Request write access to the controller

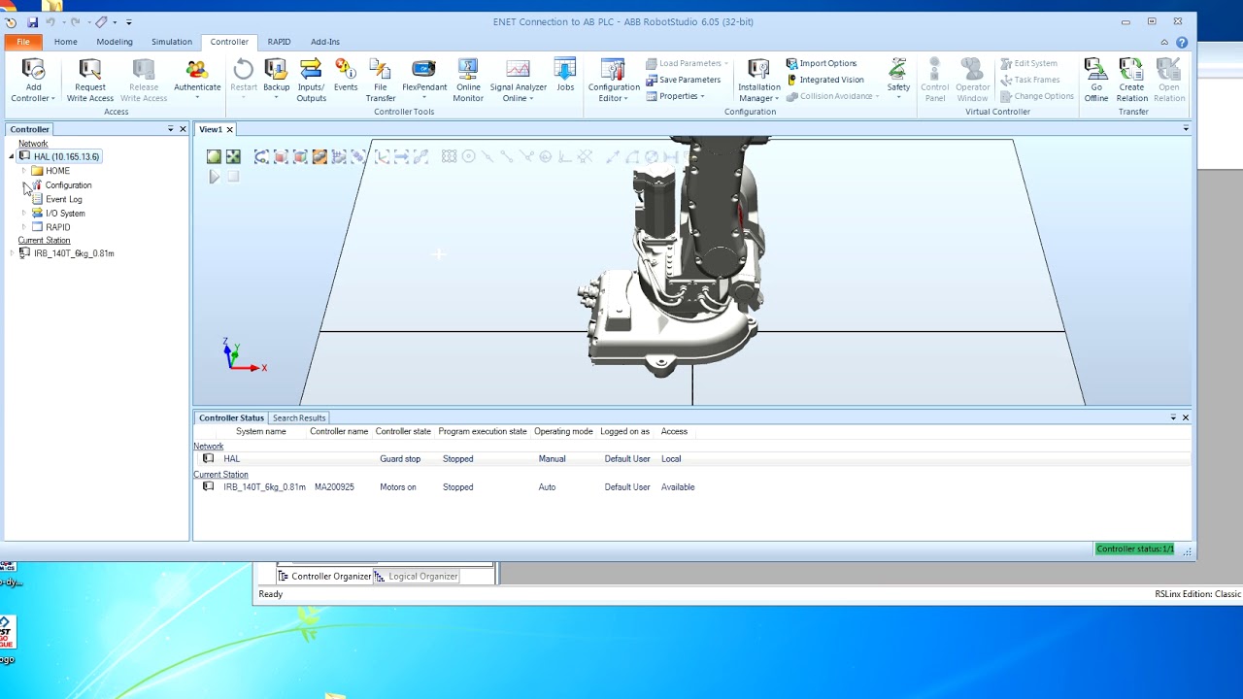[x=90, y=81]
